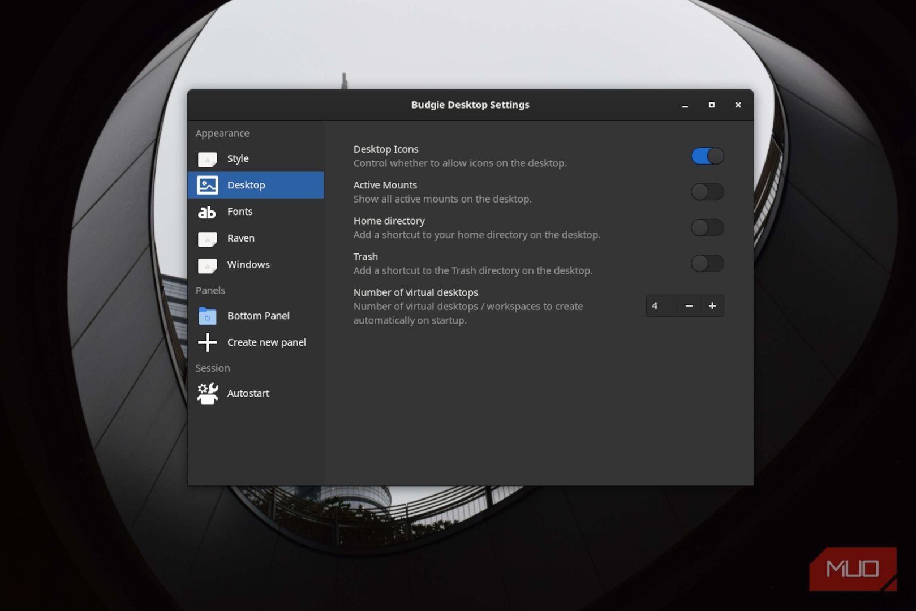This screenshot has width=916, height=611.
Task: Click the Style sidebar icon
Action: 207,159
